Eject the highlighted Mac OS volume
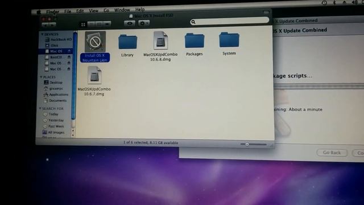364x205 pixels. tap(69, 51)
